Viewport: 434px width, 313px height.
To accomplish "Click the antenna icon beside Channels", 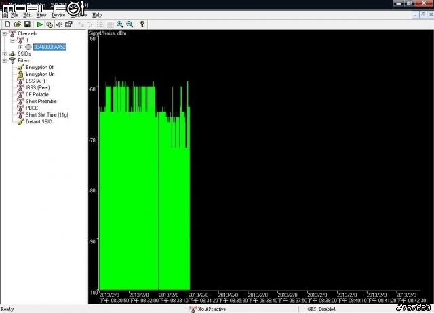I will pyautogui.click(x=12, y=34).
